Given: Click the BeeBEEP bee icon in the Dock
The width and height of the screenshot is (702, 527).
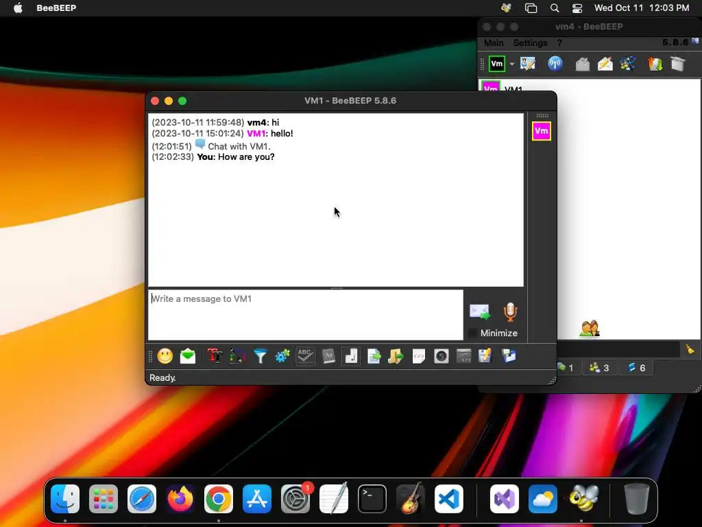Looking at the screenshot, I should 583,499.
